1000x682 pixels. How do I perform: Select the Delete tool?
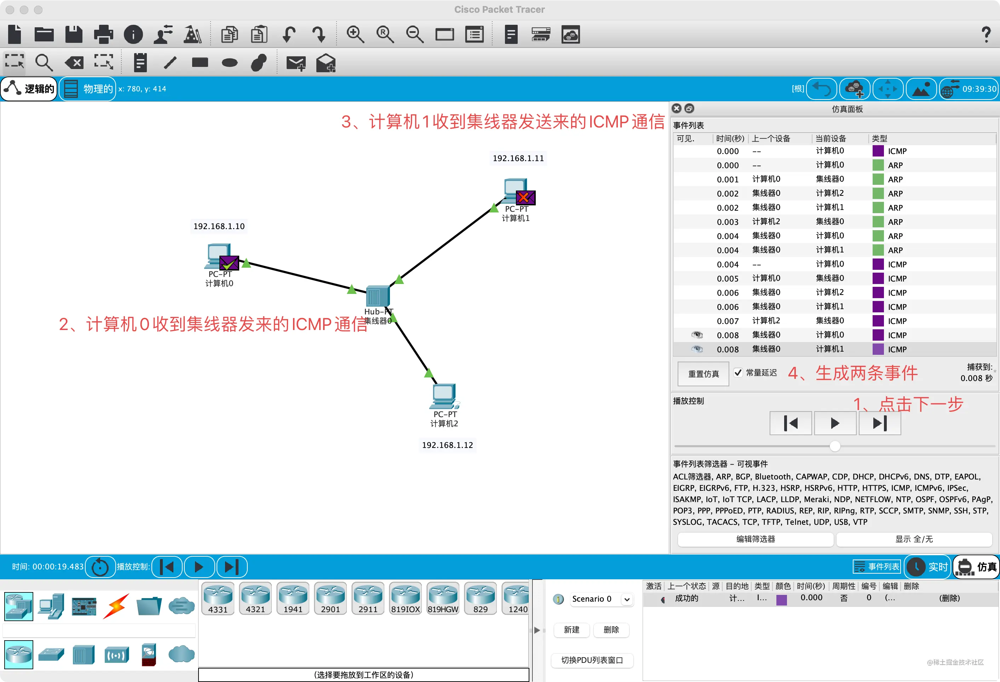(74, 62)
